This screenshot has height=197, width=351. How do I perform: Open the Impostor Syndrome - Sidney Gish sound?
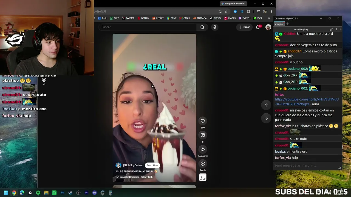pyautogui.click(x=135, y=177)
